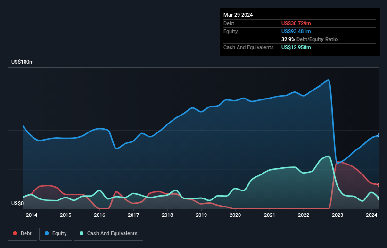Click the 2014 axis label
Viewport: 387px width, 248px height.
click(x=32, y=215)
